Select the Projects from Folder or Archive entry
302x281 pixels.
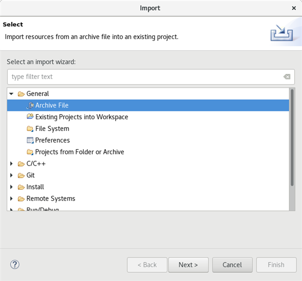click(x=80, y=152)
